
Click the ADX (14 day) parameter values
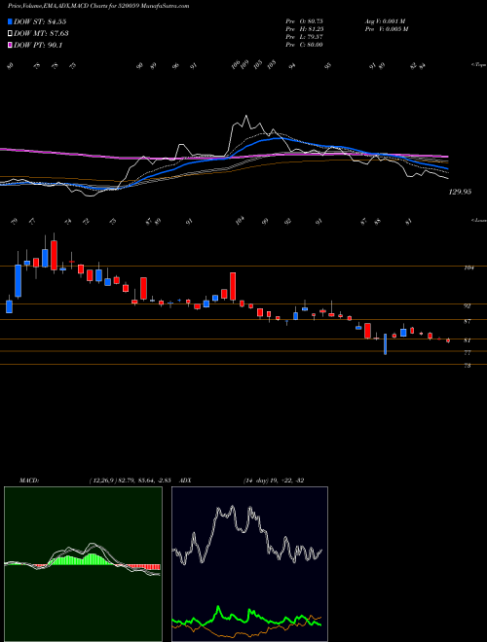[x=273, y=481]
